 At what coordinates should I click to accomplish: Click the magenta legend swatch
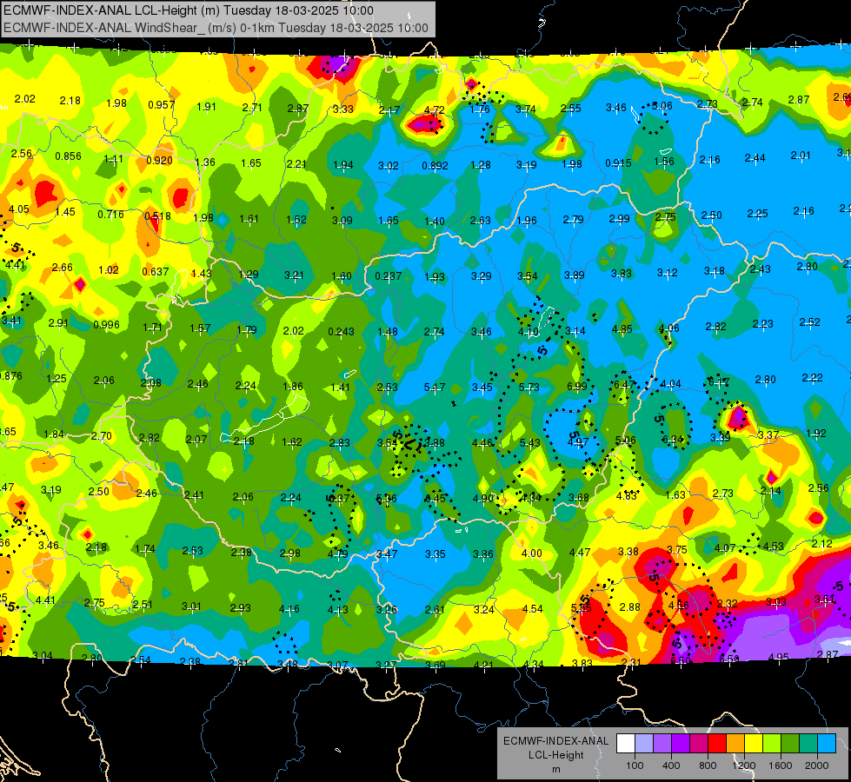pyautogui.click(x=699, y=743)
